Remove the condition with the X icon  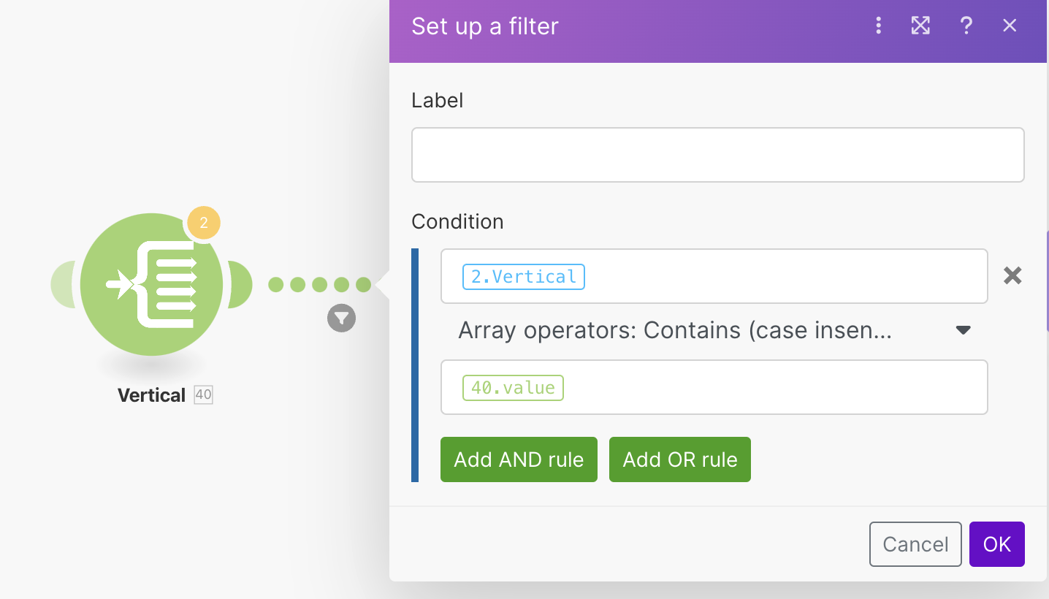coord(1012,275)
